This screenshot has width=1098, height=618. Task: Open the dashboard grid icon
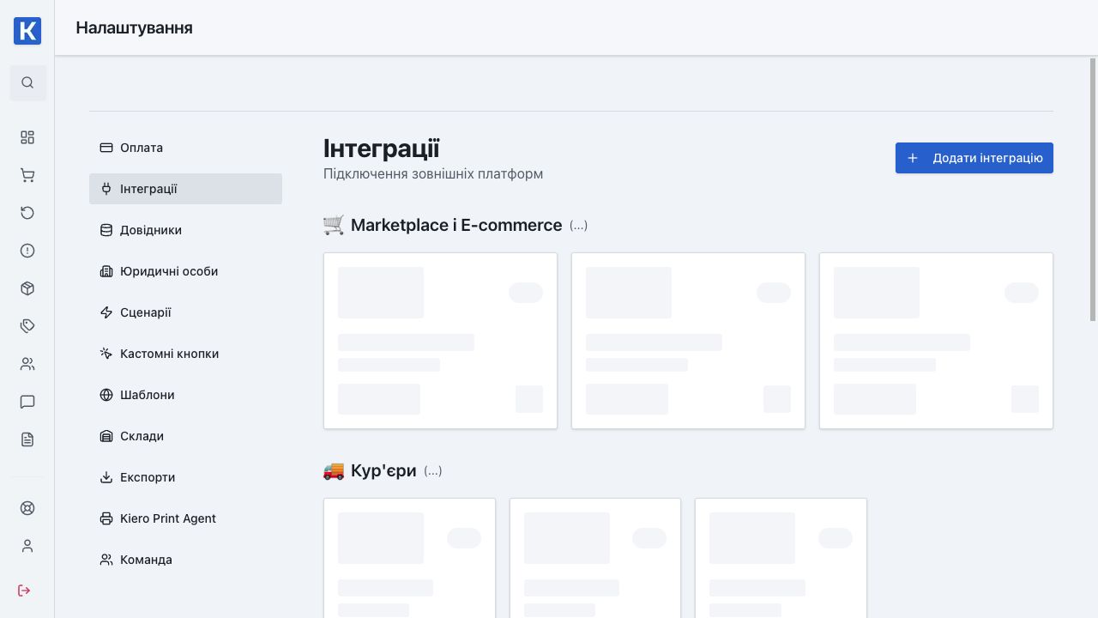coord(27,137)
